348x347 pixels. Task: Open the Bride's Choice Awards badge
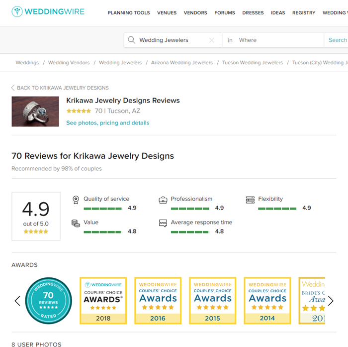(312, 301)
